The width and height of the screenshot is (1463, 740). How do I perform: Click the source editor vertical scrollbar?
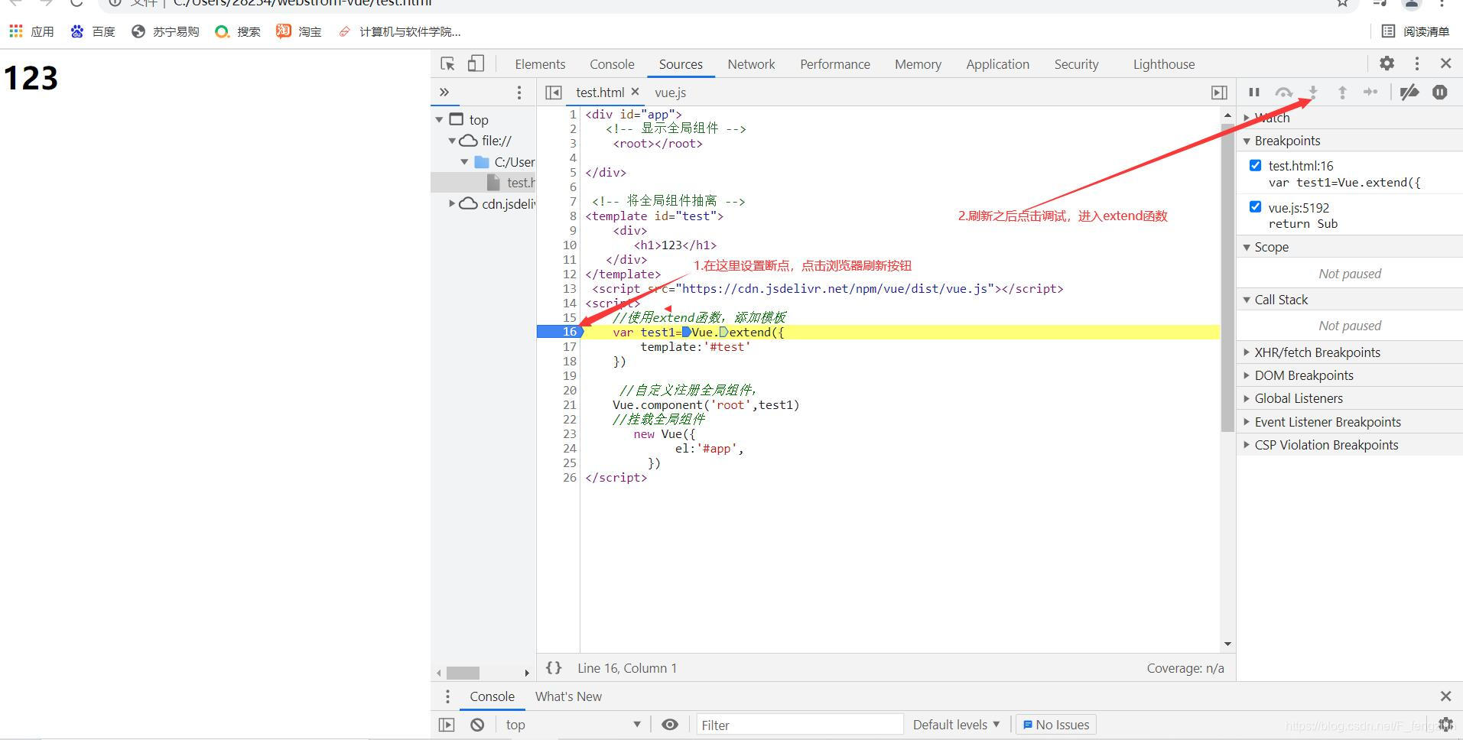[x=1227, y=277]
